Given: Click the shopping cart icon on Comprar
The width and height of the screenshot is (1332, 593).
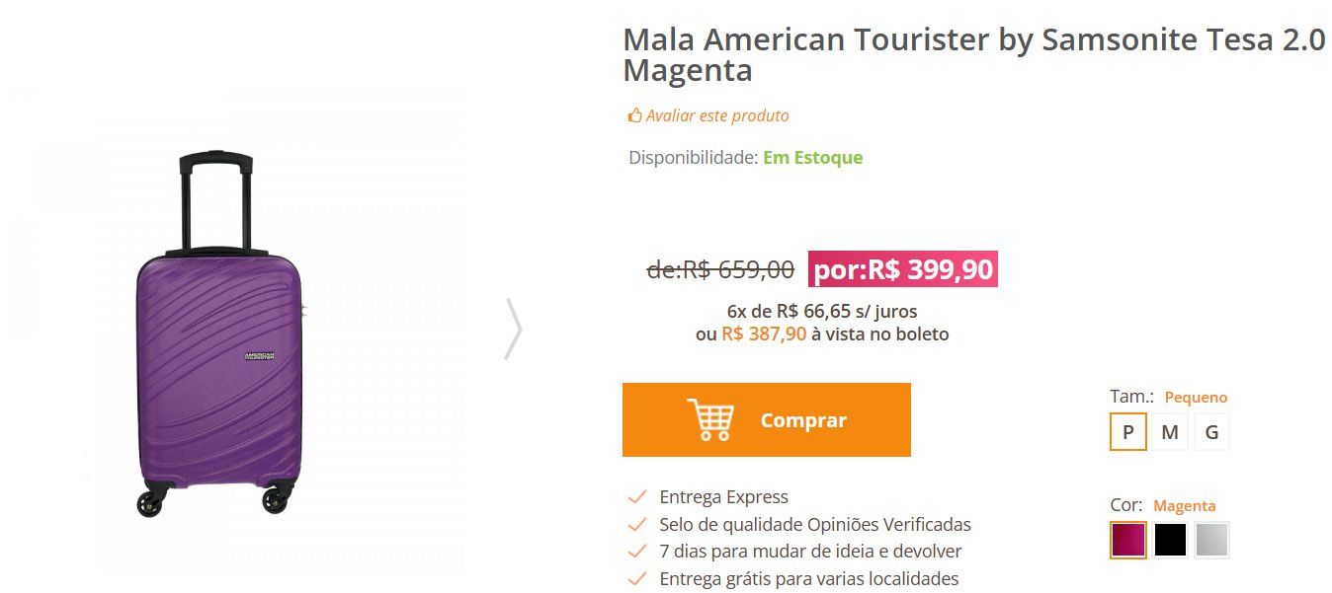Looking at the screenshot, I should (710, 420).
